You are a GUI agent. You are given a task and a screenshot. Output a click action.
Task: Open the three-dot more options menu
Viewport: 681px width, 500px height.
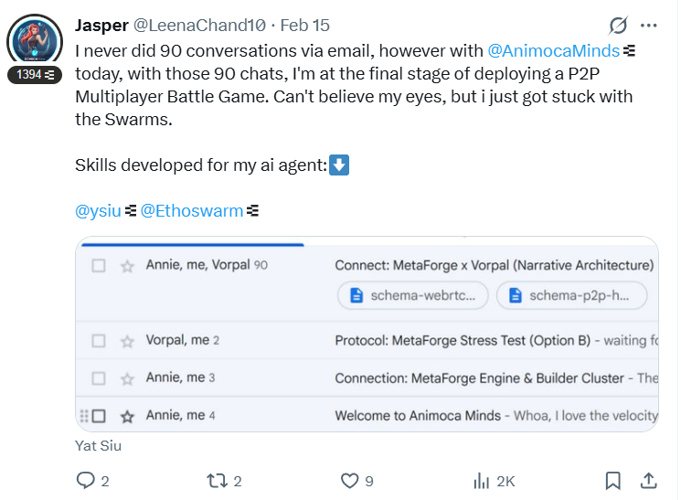[x=649, y=25]
